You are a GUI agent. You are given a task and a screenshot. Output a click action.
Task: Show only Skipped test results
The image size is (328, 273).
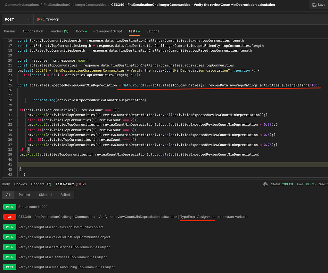coord(45,195)
